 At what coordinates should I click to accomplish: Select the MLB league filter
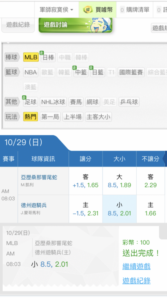31,57
